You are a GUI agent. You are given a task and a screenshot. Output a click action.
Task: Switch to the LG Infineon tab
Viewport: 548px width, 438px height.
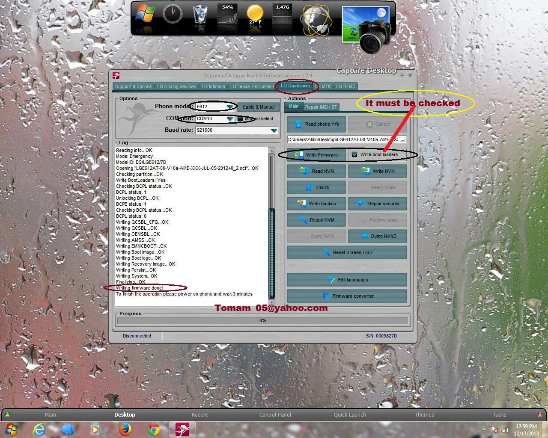(x=213, y=86)
